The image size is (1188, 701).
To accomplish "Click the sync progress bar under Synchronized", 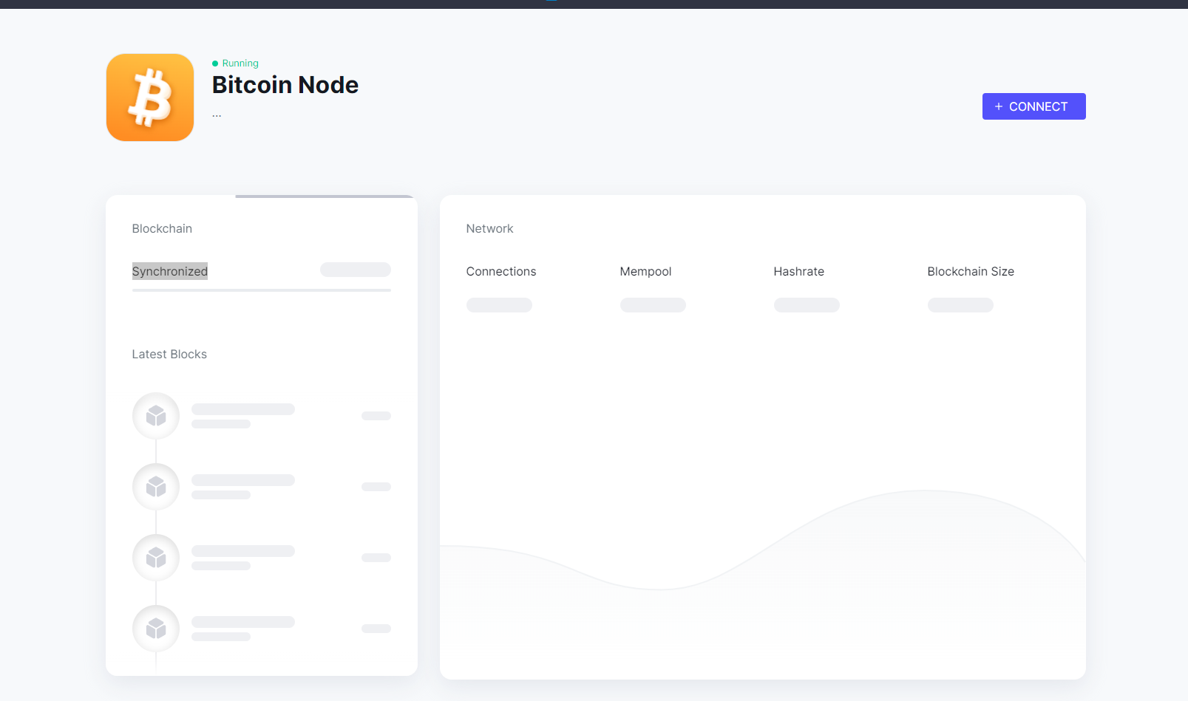I will [x=262, y=290].
